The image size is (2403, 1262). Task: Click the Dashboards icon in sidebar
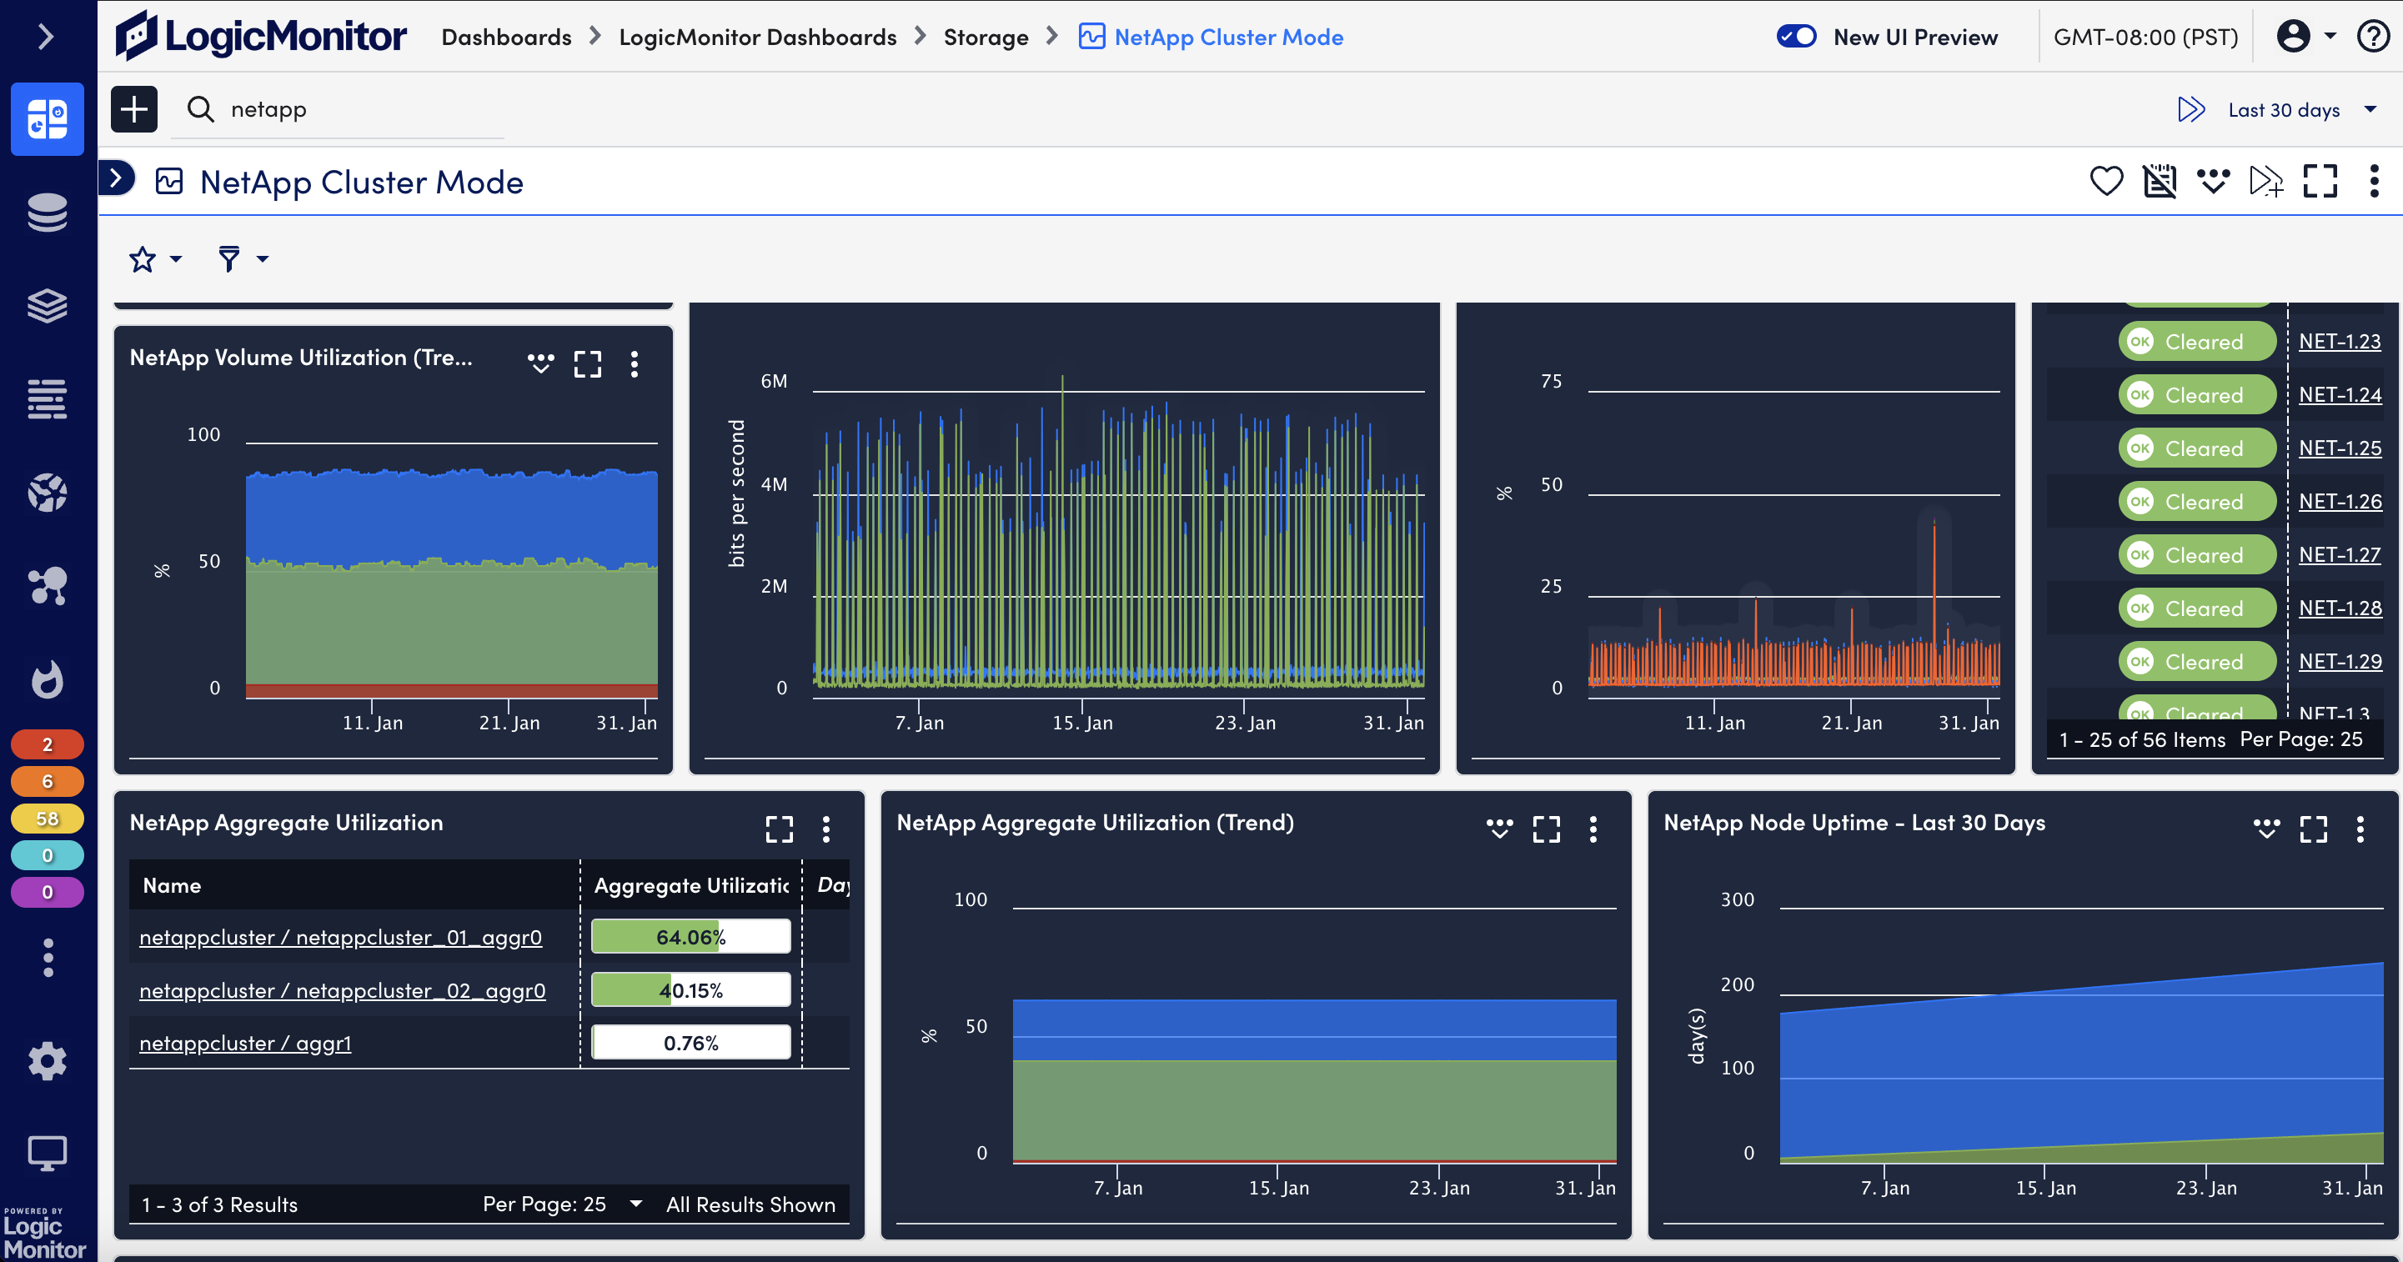click(47, 118)
